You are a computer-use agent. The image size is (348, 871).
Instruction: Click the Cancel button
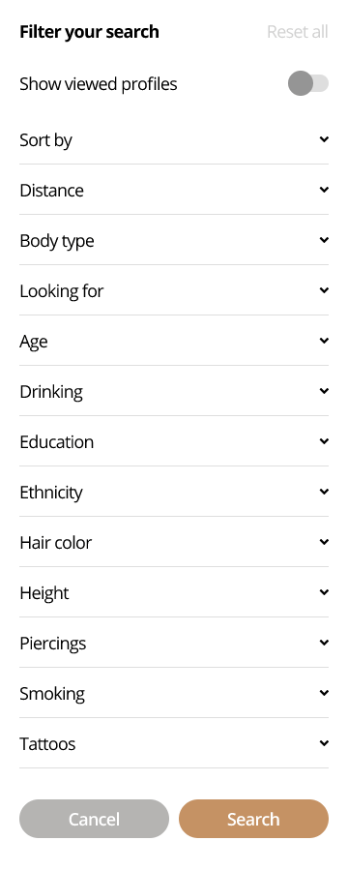94,819
